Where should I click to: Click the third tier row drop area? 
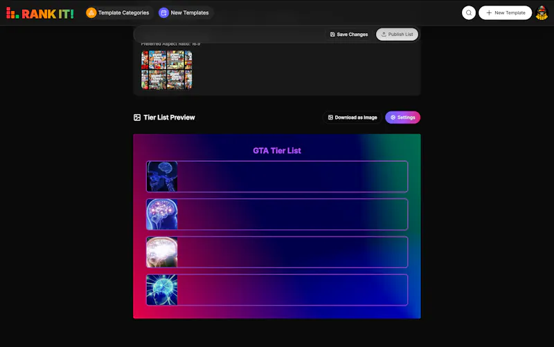292,252
